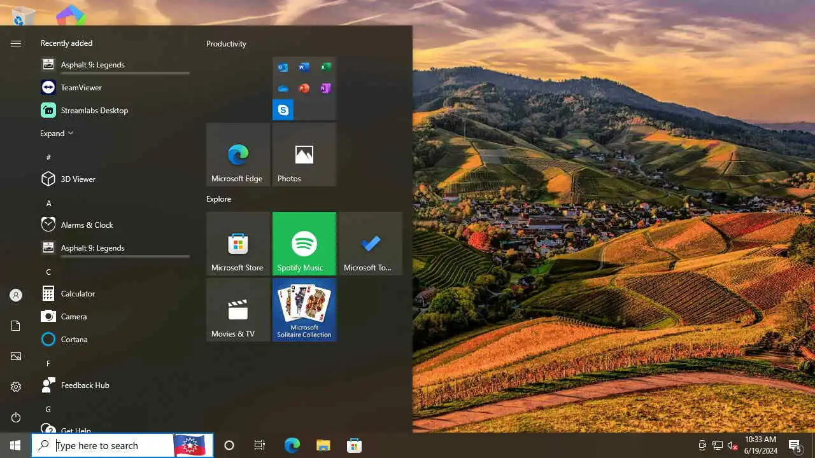Open TeamViewer from Recently added
This screenshot has height=458, width=815.
tap(115, 87)
